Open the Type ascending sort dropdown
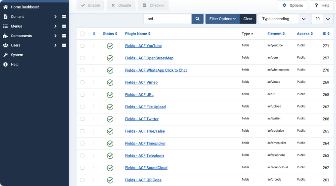336x186 pixels. click(284, 19)
